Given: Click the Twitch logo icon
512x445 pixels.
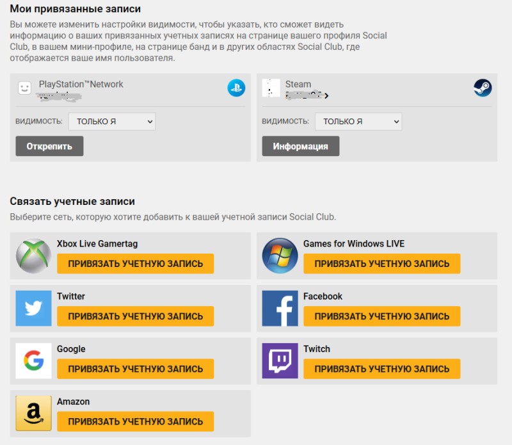Looking at the screenshot, I should (x=280, y=360).
